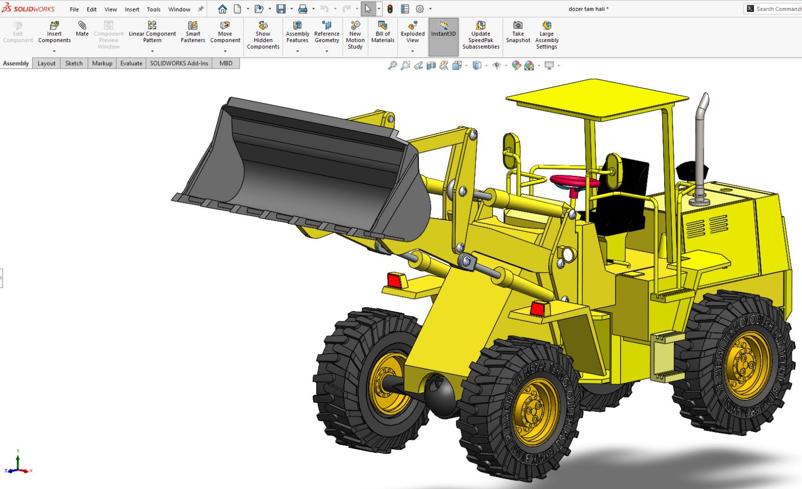The image size is (802, 489).
Task: Expand Assembly Features dropdown arrow
Action: coord(297,51)
